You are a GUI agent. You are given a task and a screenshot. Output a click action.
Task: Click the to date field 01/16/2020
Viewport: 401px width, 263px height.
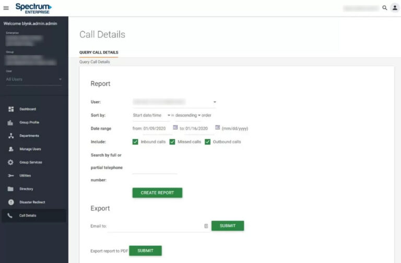(x=199, y=129)
